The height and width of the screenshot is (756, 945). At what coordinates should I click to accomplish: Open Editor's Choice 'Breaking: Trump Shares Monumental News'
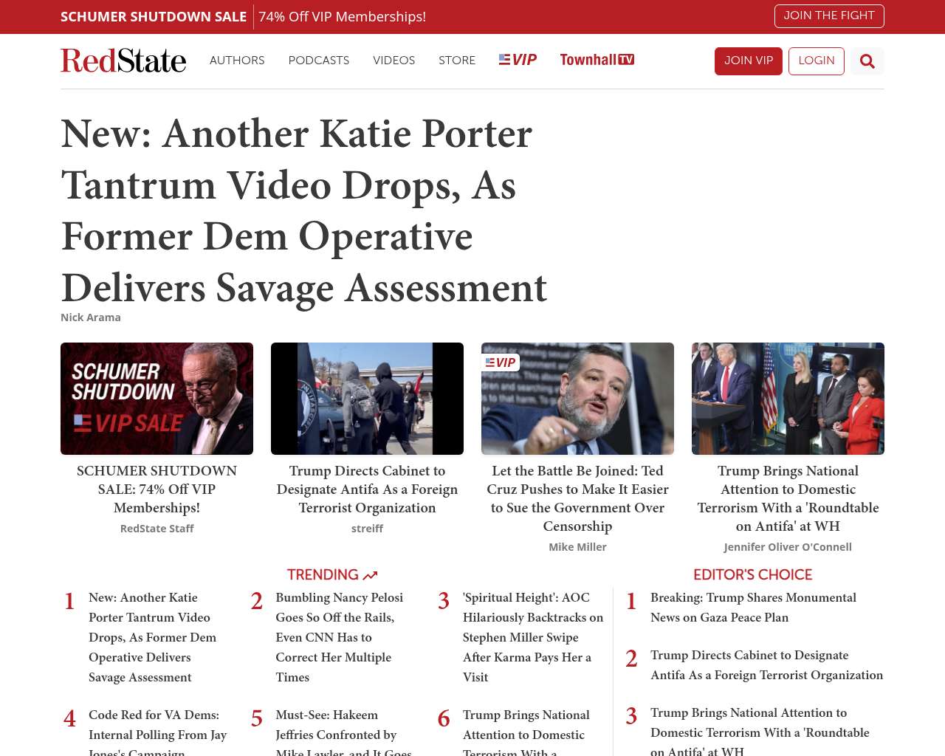pyautogui.click(x=753, y=608)
